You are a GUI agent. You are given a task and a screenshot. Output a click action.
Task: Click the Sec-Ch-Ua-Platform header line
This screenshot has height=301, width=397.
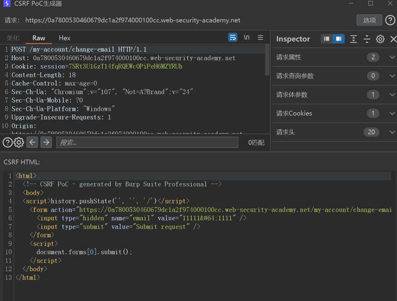click(63, 109)
